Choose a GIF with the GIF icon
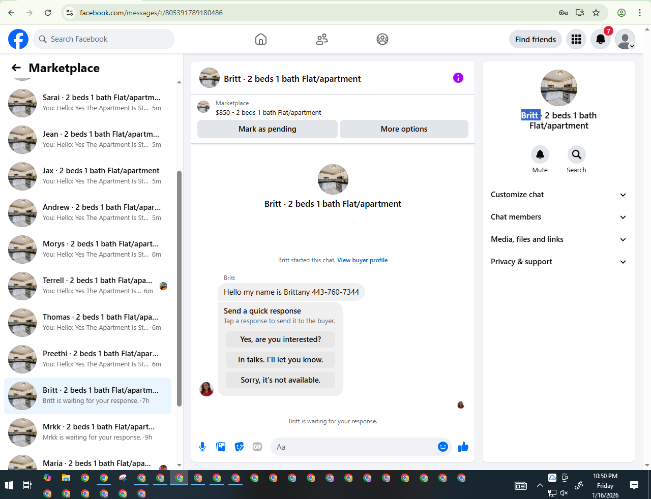 coord(257,447)
